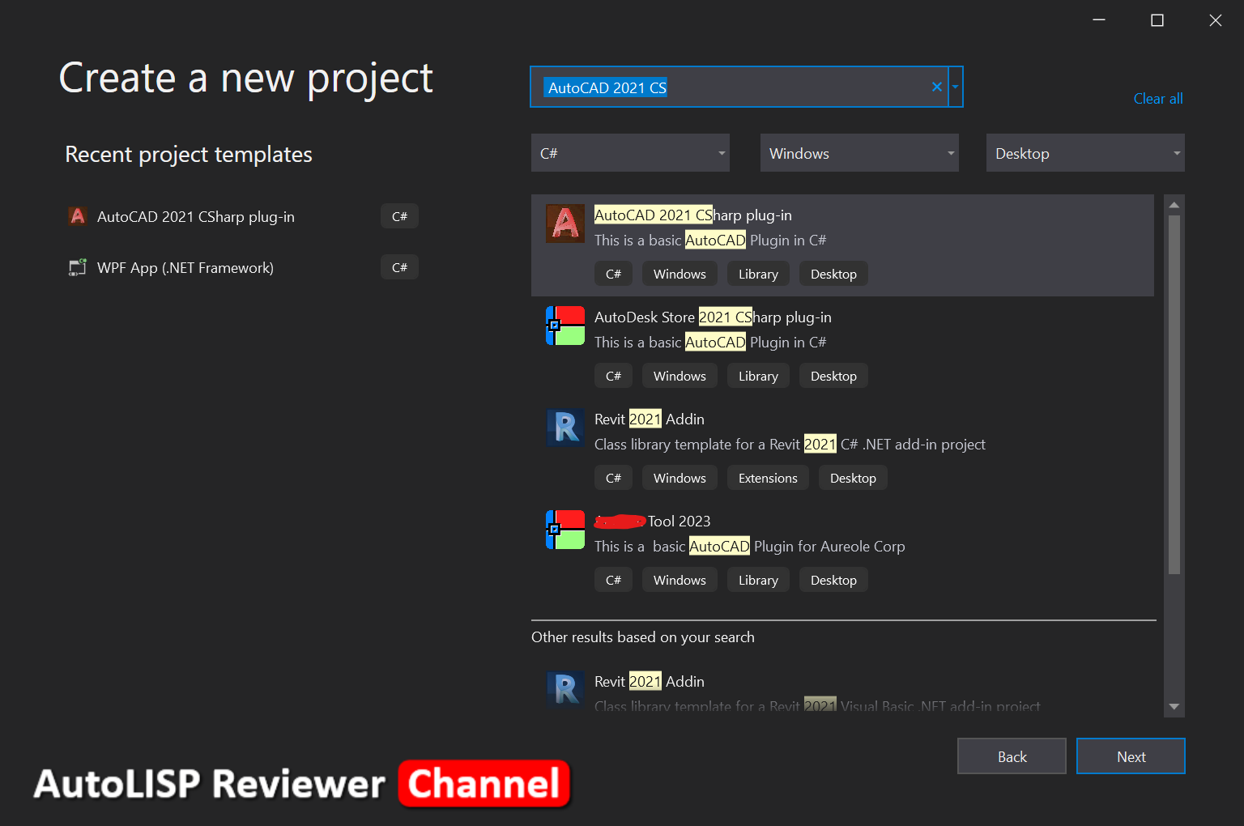Click the results list vertical scrollbar thumb
The height and width of the screenshot is (826, 1244).
1174,394
